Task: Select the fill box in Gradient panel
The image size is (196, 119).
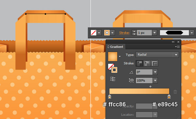Action: (110, 66)
